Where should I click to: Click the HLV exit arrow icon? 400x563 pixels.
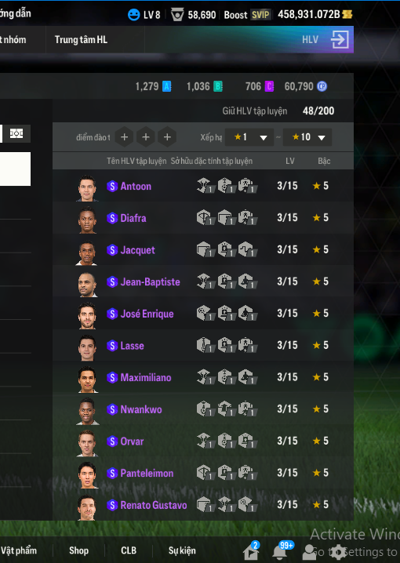tap(340, 39)
